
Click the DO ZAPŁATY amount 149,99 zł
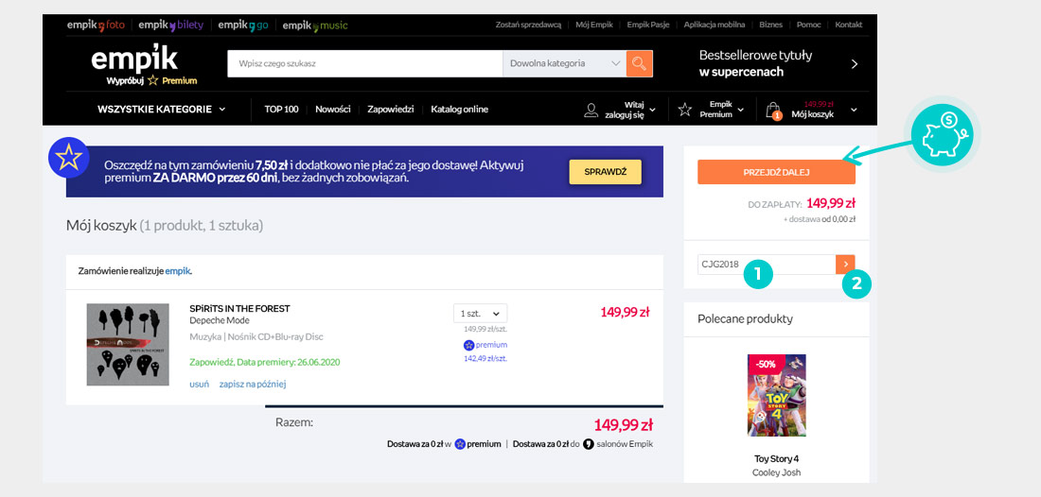831,203
